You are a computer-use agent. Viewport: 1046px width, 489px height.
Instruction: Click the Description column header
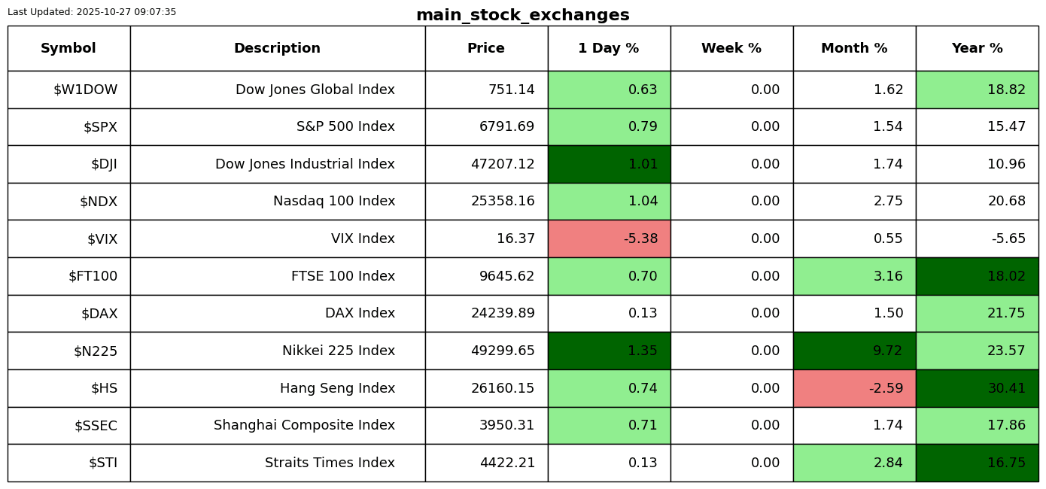[x=277, y=48]
